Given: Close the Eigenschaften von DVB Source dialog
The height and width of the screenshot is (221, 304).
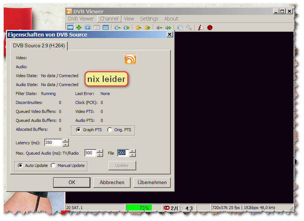Looking at the screenshot, I should pos(170,34).
